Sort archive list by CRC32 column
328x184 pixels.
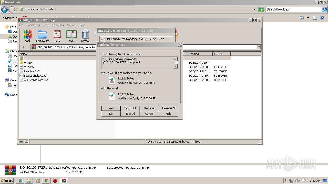point(222,54)
